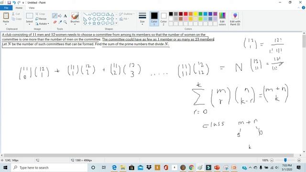This screenshot has width=306, height=172.
Task: Pick the green color swatch
Action: (200, 14)
